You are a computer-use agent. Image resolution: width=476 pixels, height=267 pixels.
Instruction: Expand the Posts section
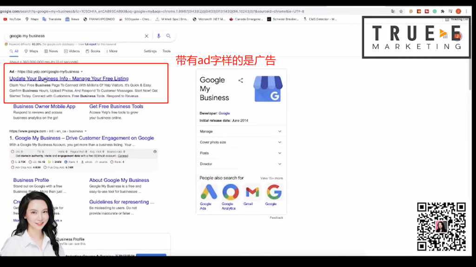[240, 153]
